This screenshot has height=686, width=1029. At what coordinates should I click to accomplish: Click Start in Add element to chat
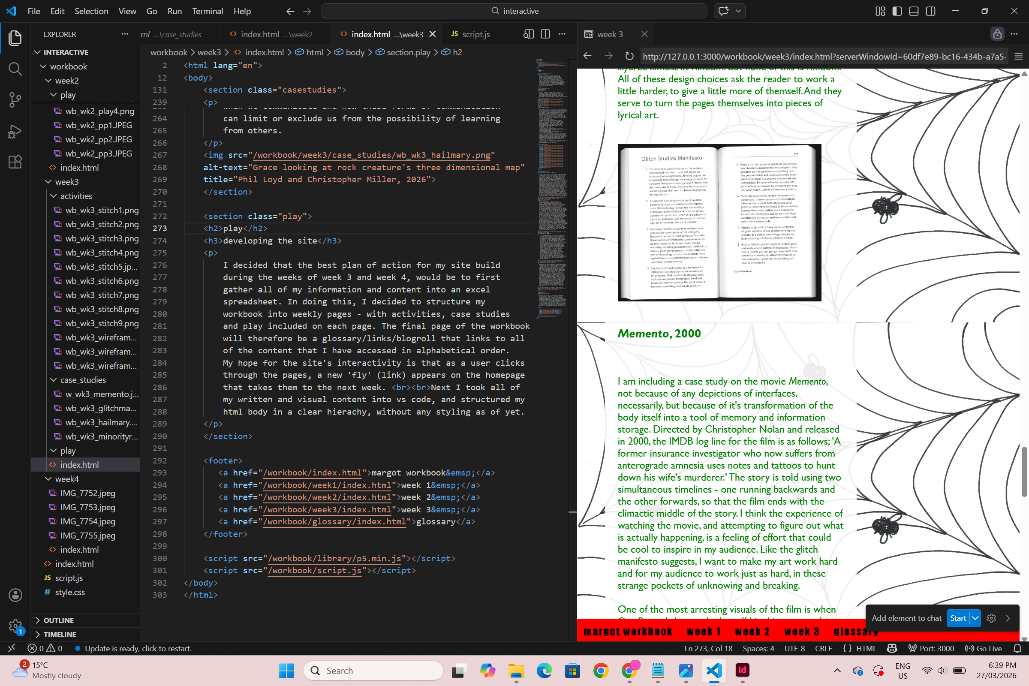[958, 618]
